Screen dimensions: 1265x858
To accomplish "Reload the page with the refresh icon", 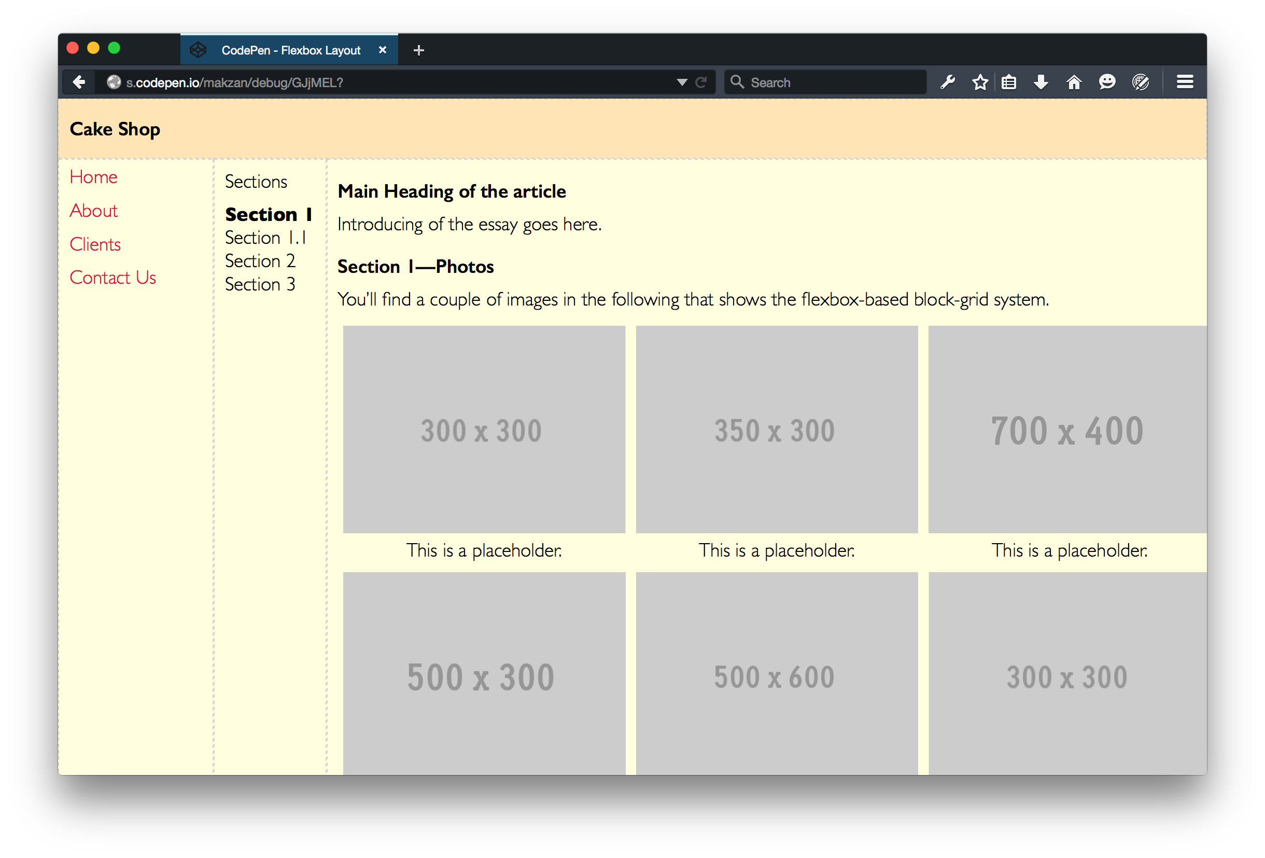I will [701, 82].
